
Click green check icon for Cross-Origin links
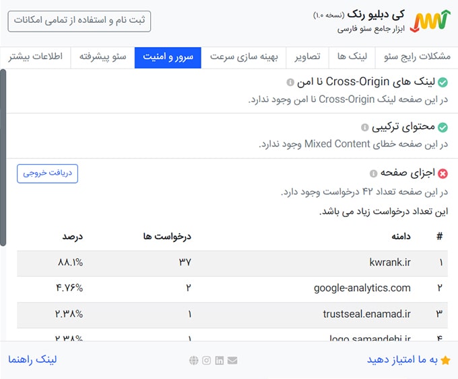point(443,83)
